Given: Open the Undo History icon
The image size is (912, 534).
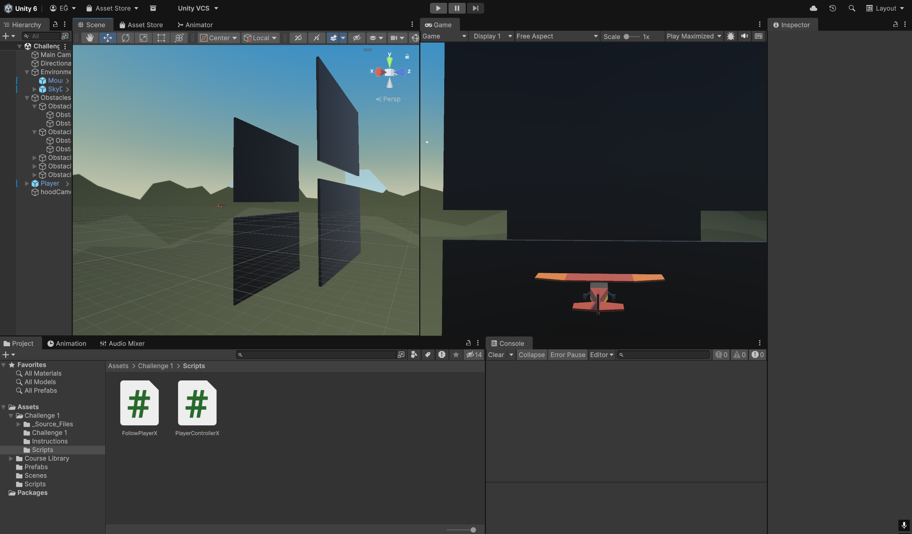Looking at the screenshot, I should coord(833,8).
